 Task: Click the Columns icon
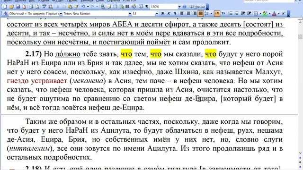pyautogui.click(x=127, y=7)
